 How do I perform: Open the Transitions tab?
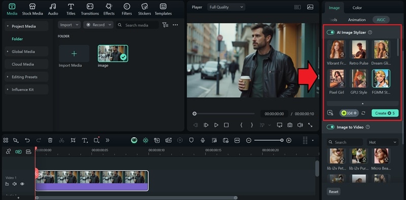point(90,10)
